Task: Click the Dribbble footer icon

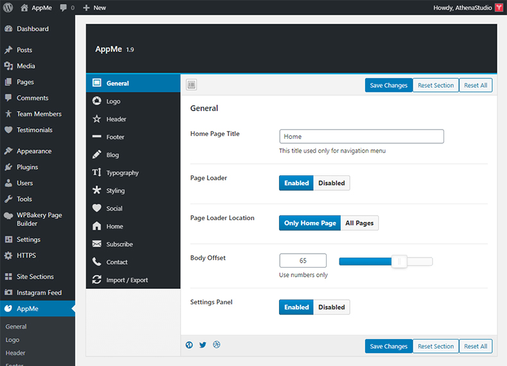Action: coord(217,345)
